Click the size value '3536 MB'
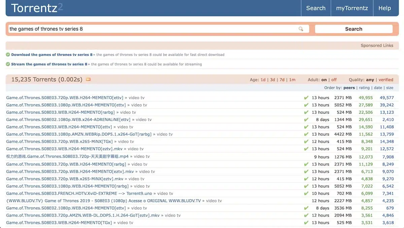This screenshot has height=228, width=404. coord(343,208)
